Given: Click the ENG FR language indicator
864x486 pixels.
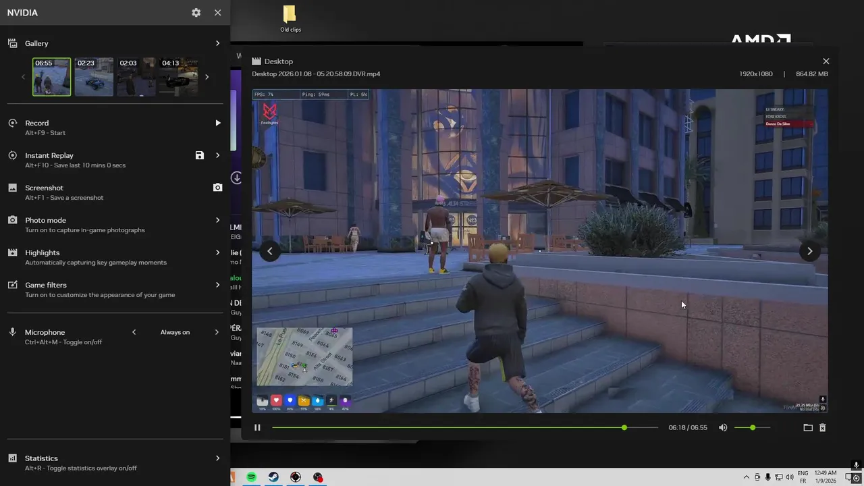Looking at the screenshot, I should [803, 477].
